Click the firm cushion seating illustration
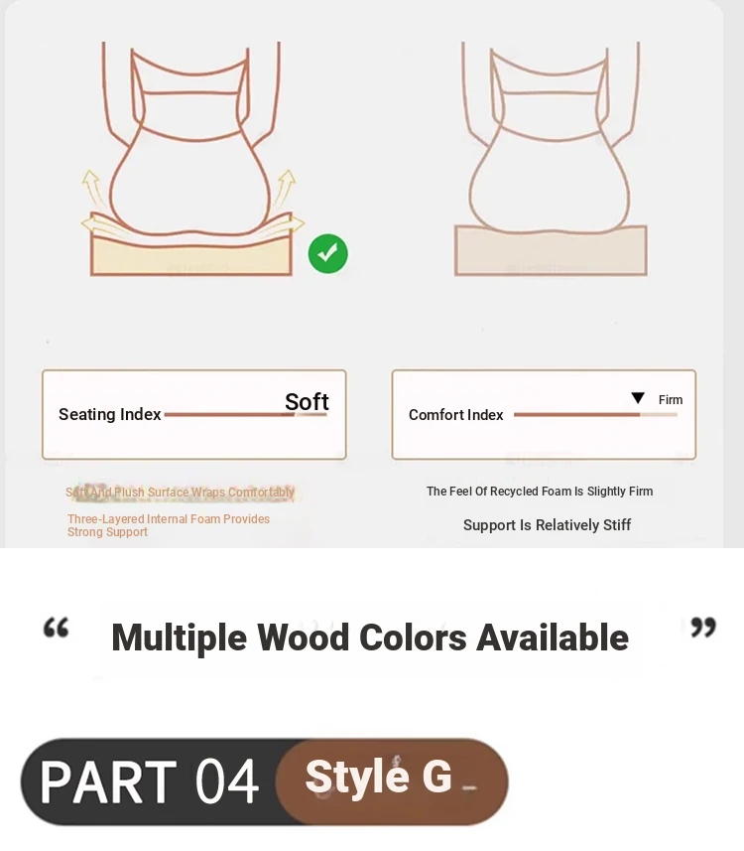744x851 pixels. [551, 159]
